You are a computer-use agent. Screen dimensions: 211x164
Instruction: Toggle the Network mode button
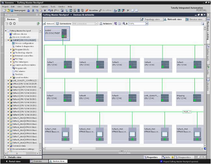tap(49, 24)
